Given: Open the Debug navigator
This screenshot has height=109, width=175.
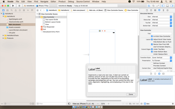Looking at the screenshot, I should [x=24, y=10].
